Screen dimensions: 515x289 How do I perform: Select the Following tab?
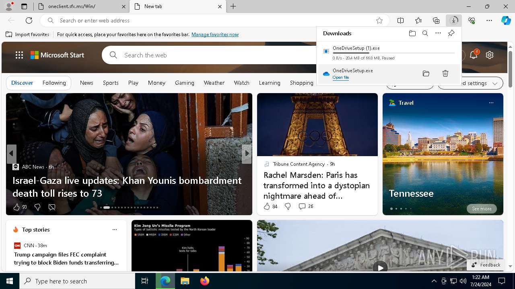(x=54, y=83)
